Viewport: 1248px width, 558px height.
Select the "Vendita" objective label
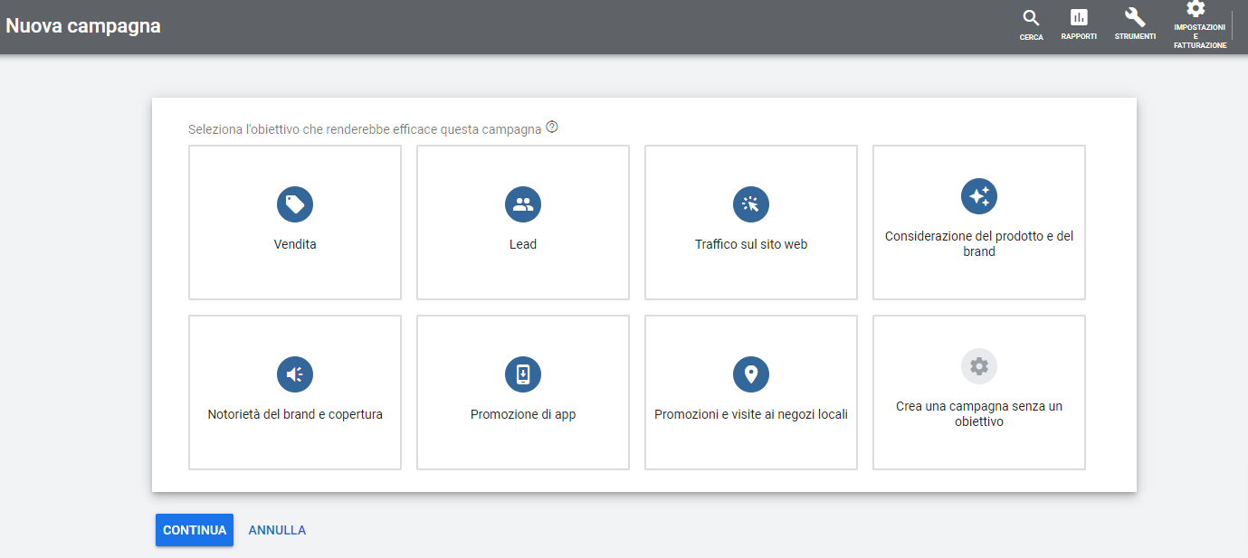[x=295, y=244]
